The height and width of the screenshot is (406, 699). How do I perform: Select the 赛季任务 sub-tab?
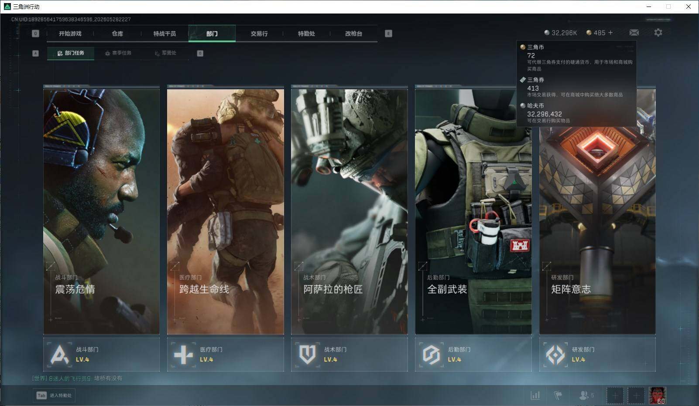118,53
